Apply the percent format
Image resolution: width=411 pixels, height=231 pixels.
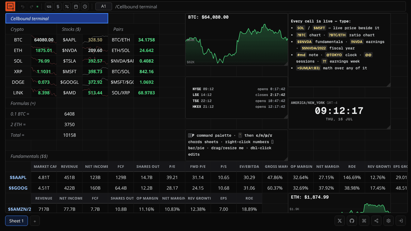coord(67,6)
